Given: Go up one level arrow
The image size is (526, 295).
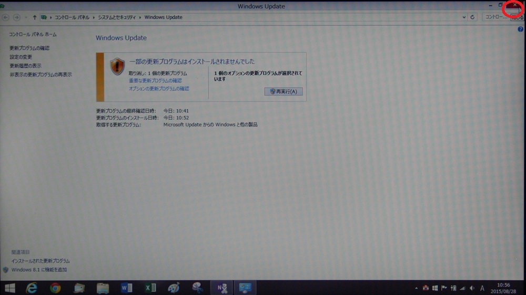Looking at the screenshot, I should [x=35, y=17].
